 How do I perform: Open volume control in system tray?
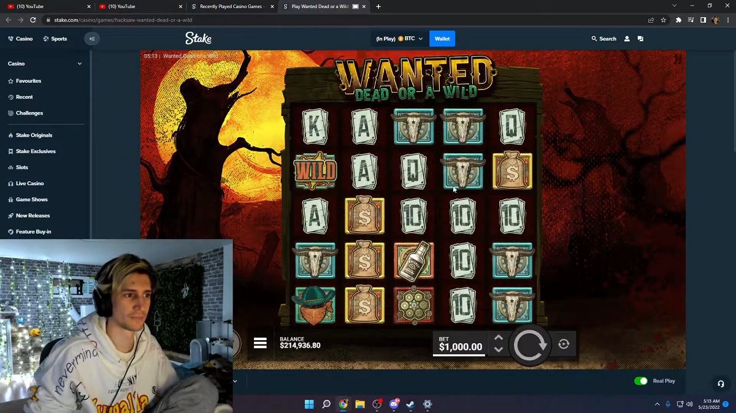pos(690,404)
